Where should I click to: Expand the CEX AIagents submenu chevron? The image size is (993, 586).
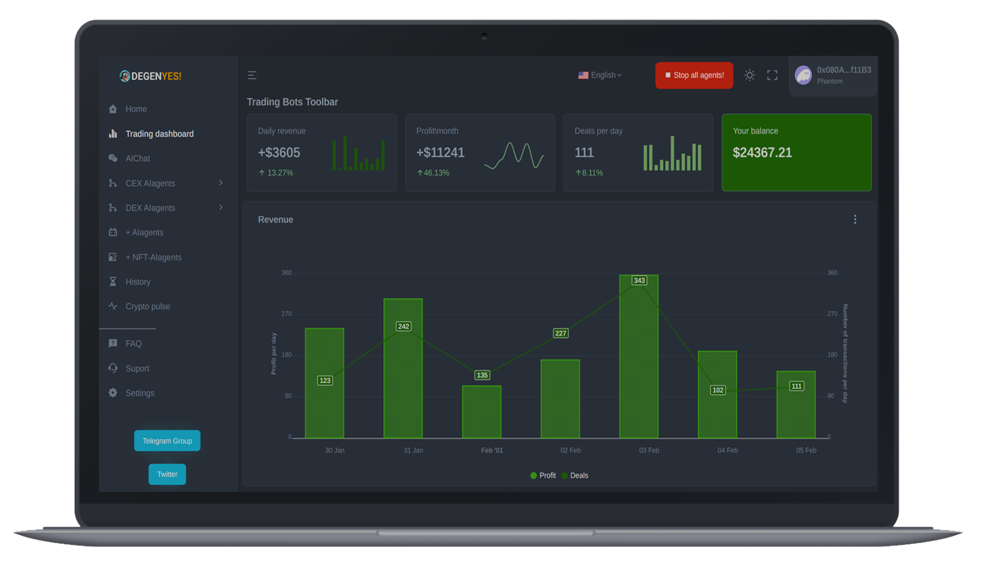coord(221,183)
